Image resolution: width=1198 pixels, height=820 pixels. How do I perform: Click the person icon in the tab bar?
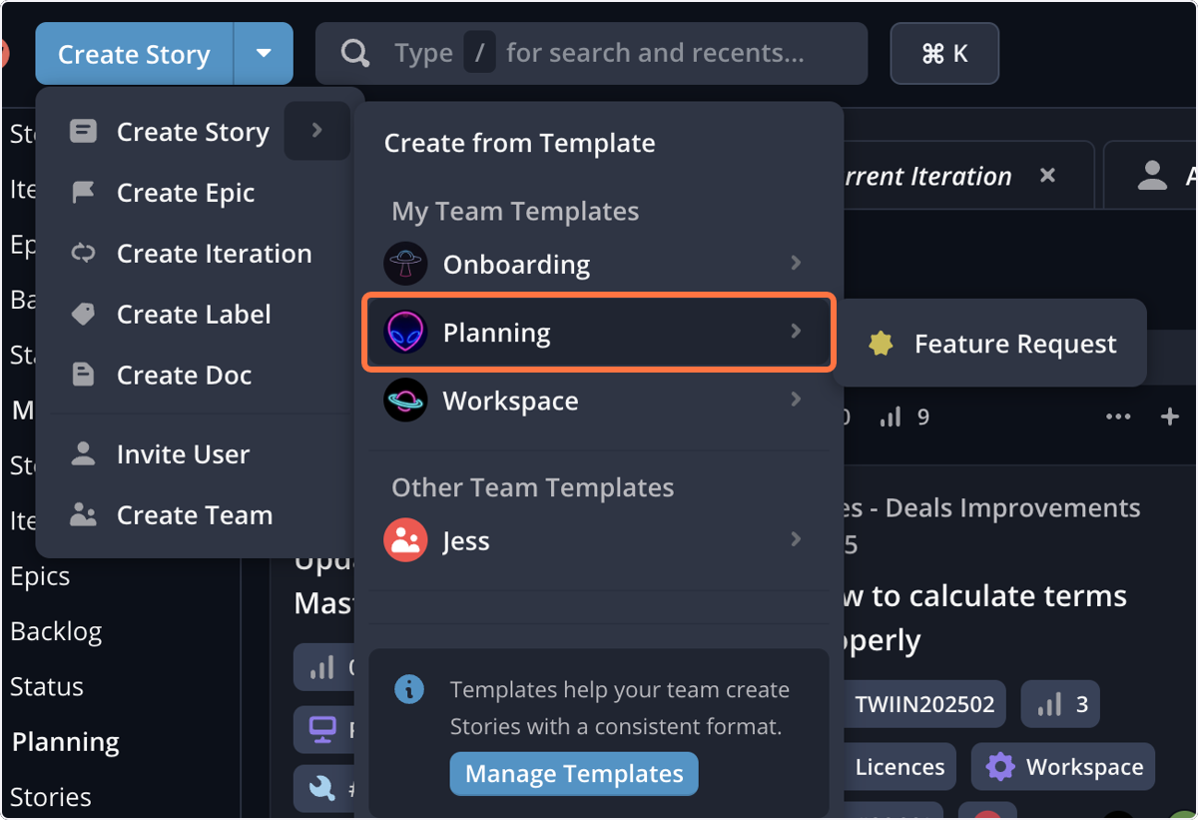[1153, 176]
